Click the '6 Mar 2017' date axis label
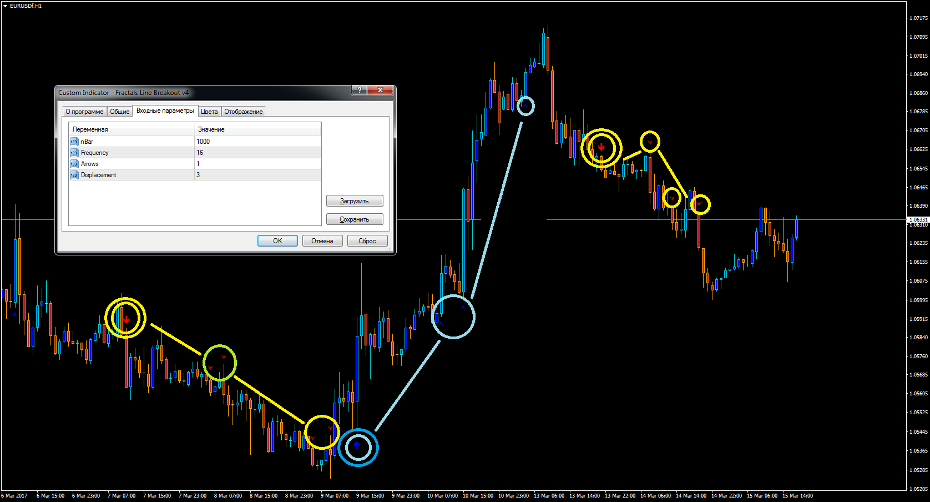Image resolution: width=930 pixels, height=502 pixels. pyautogui.click(x=14, y=495)
